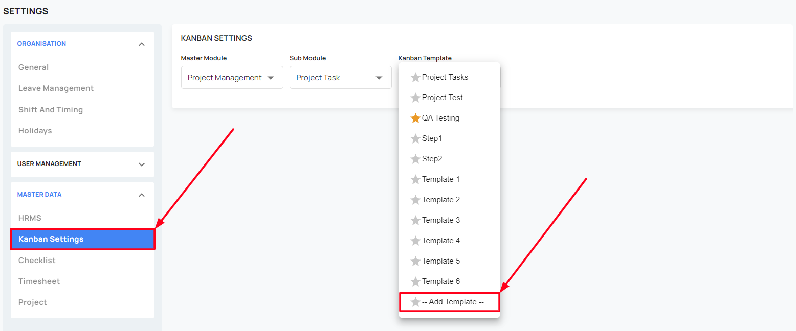The image size is (796, 331).
Task: Click the star beside Template 2
Action: point(415,200)
